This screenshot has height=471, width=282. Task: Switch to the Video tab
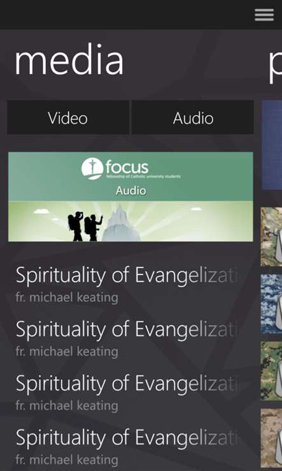[68, 117]
